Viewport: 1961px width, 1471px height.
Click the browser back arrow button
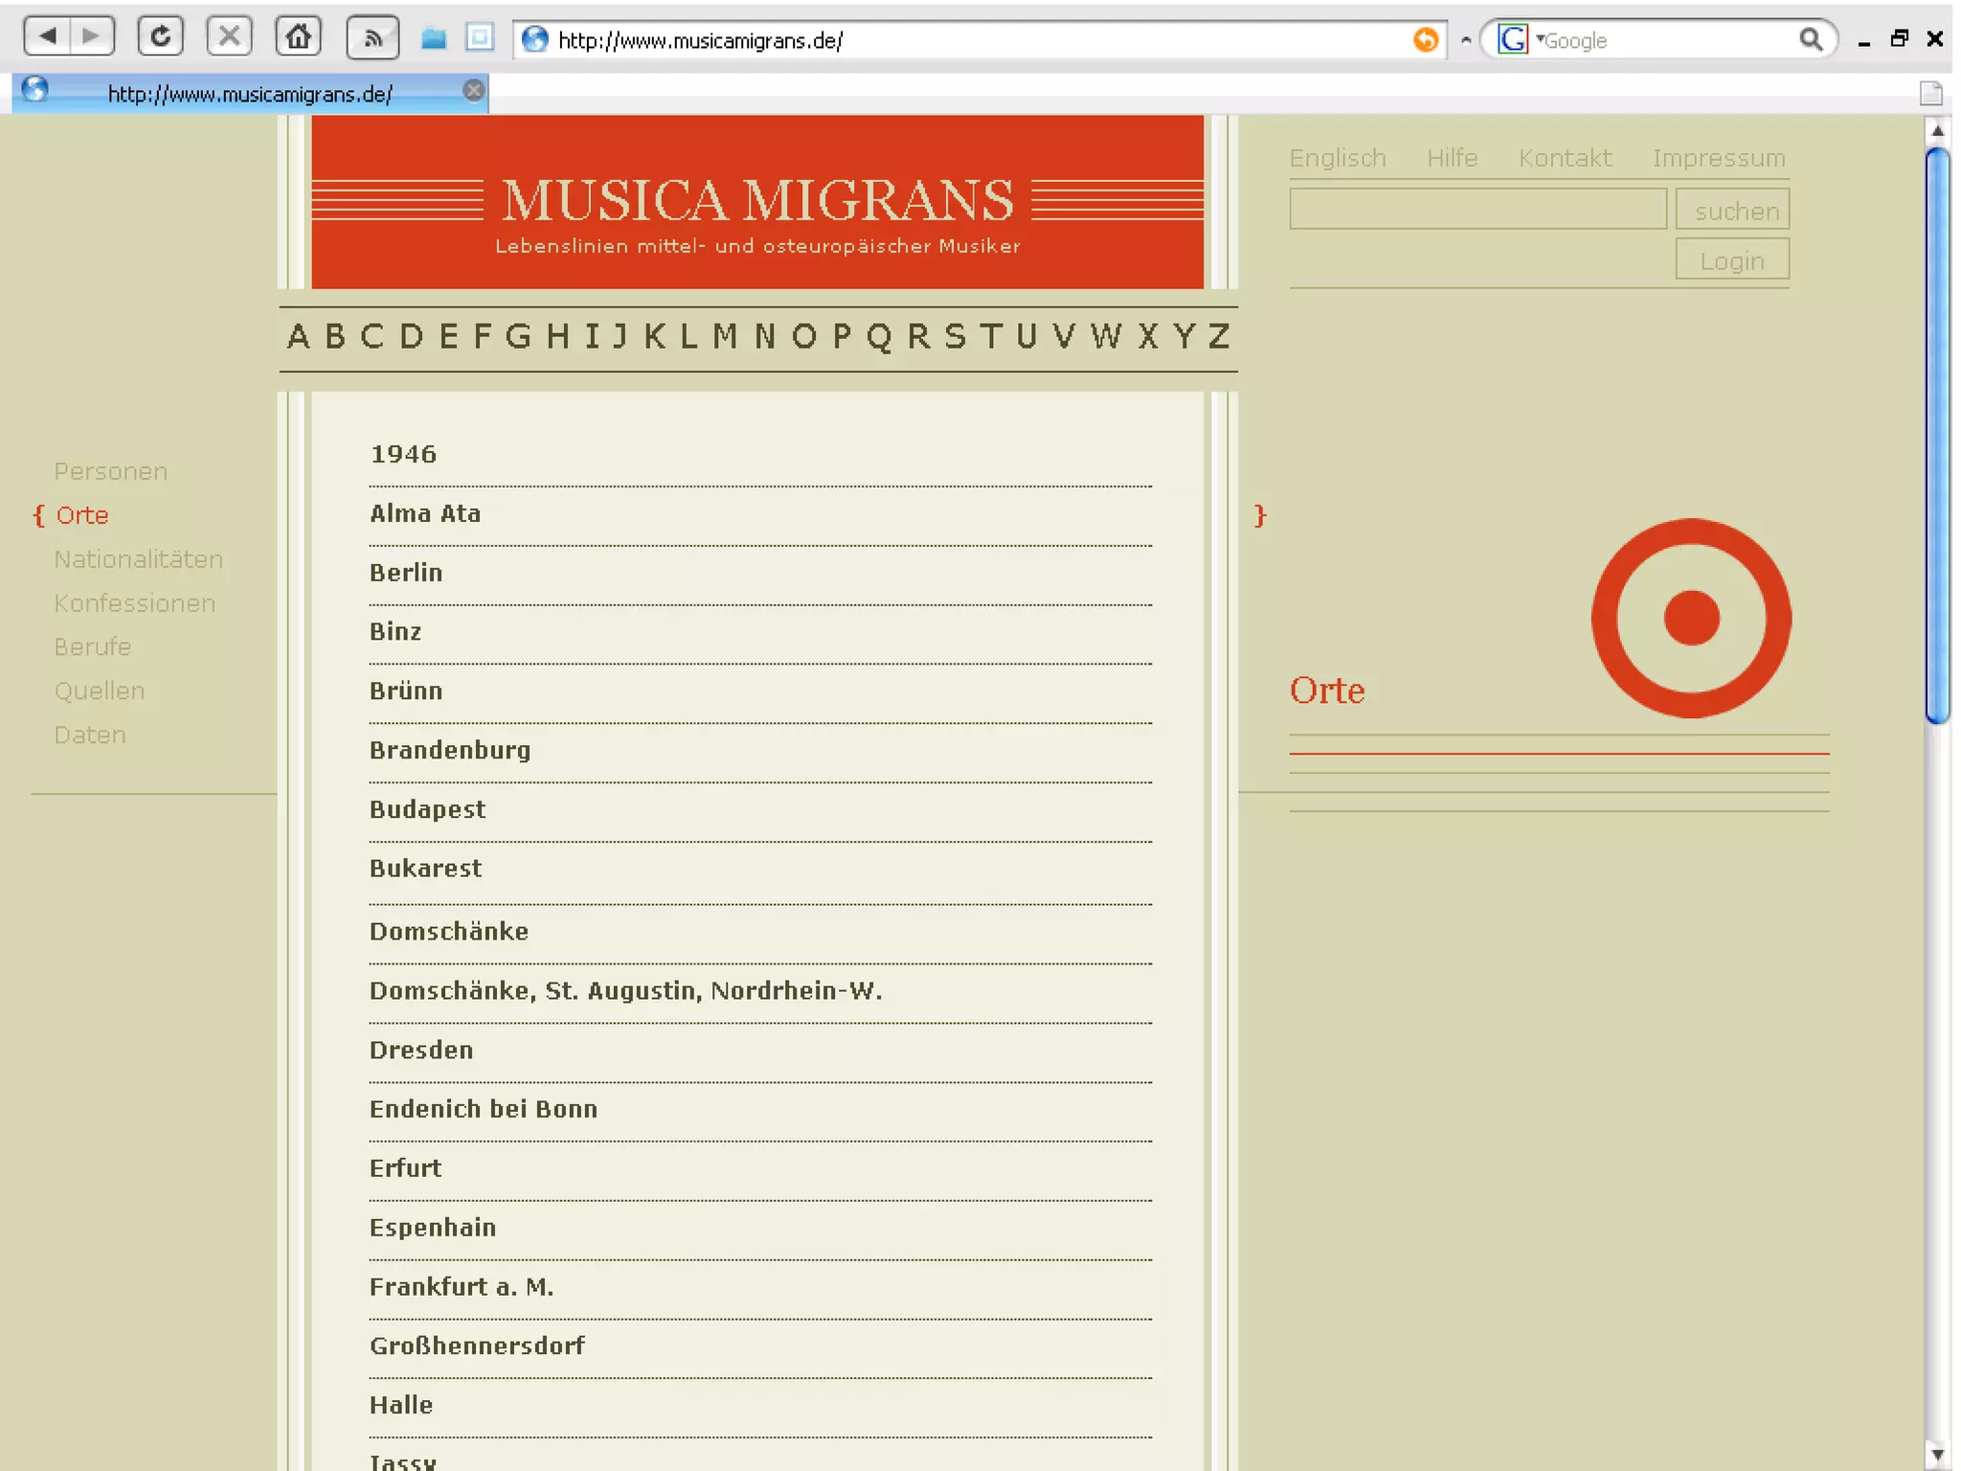click(x=47, y=37)
